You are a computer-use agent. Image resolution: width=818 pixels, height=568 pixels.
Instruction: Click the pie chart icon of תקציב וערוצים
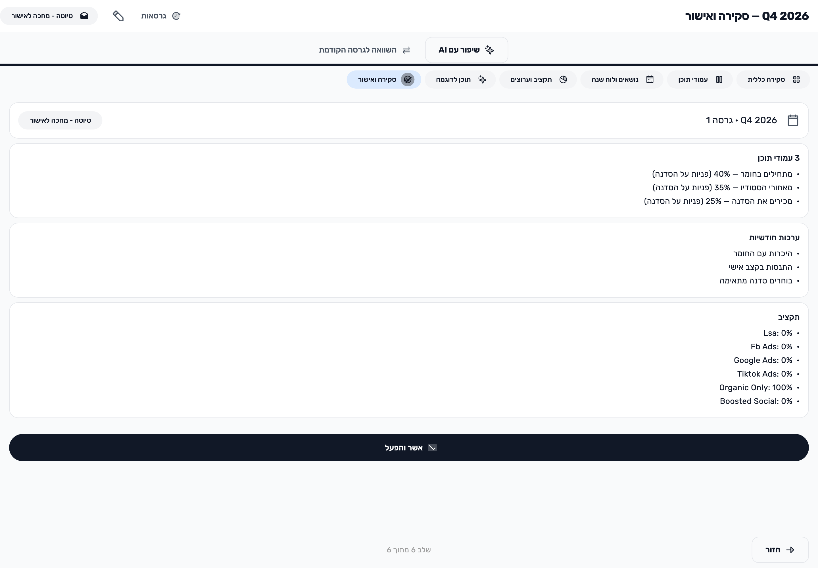[x=563, y=80]
